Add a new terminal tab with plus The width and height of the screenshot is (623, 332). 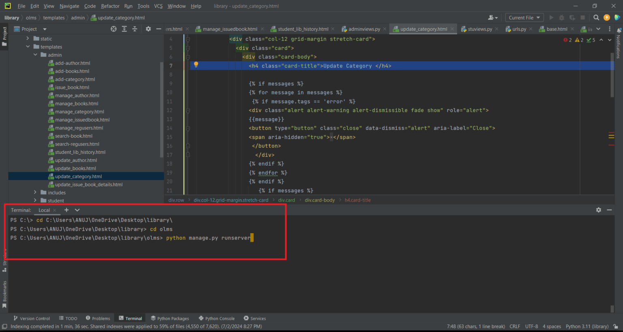tap(67, 210)
